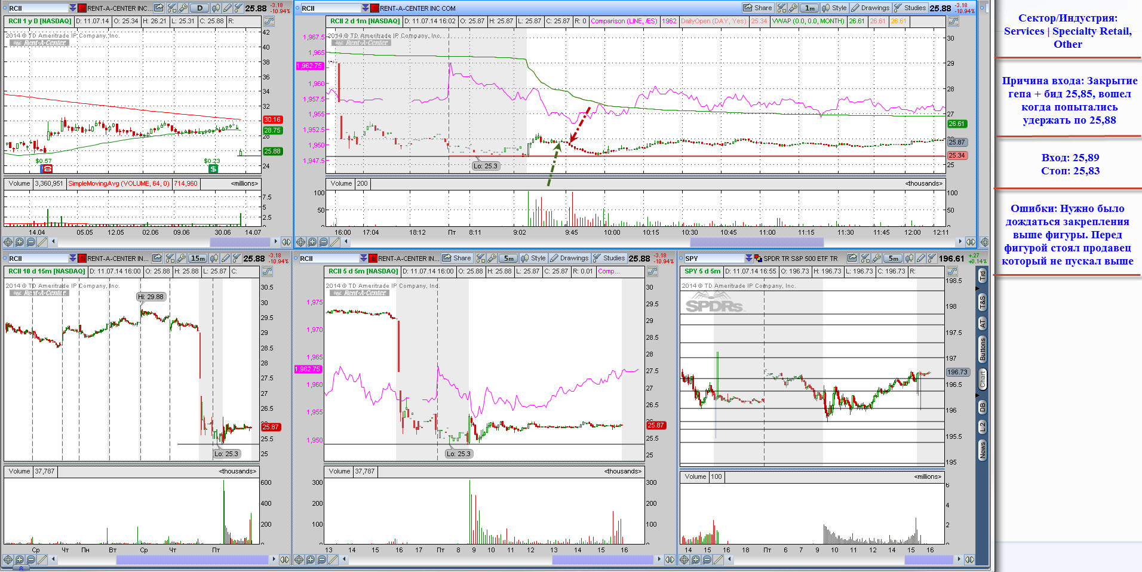Toggle studies legend icon on 1m chart
Viewport: 1142px width, 572px height.
coord(953,21)
